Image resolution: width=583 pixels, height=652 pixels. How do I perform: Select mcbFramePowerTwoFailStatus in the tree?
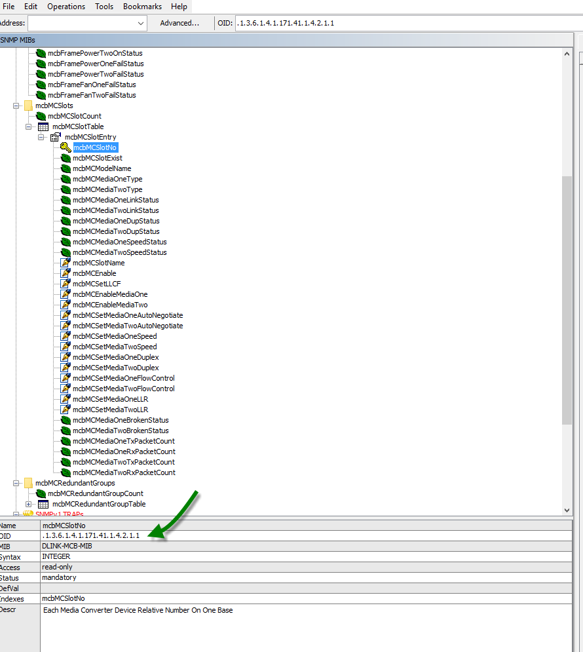pos(96,74)
